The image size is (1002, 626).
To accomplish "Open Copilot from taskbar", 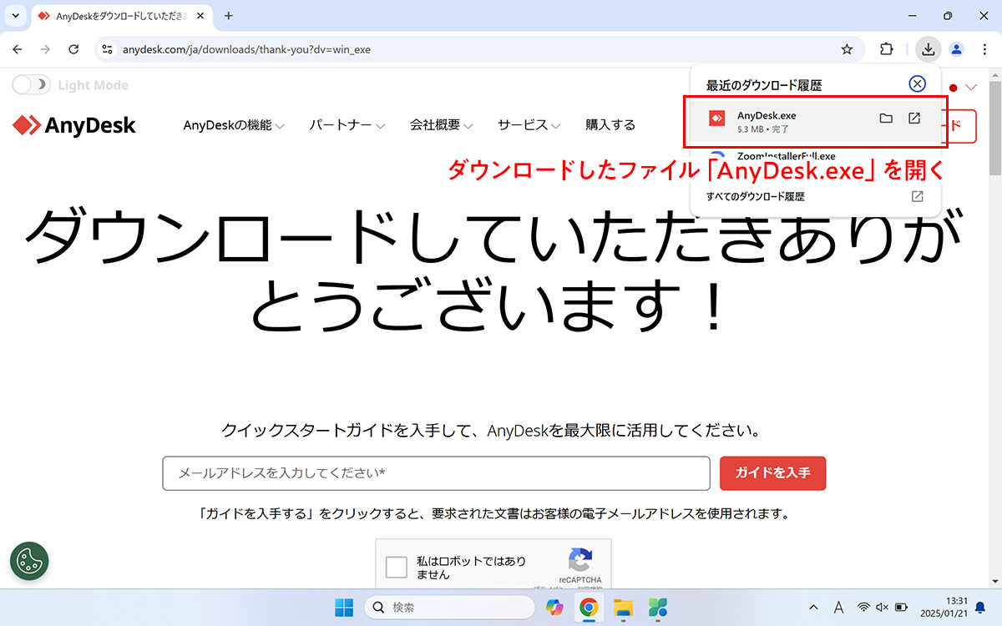I will point(554,607).
